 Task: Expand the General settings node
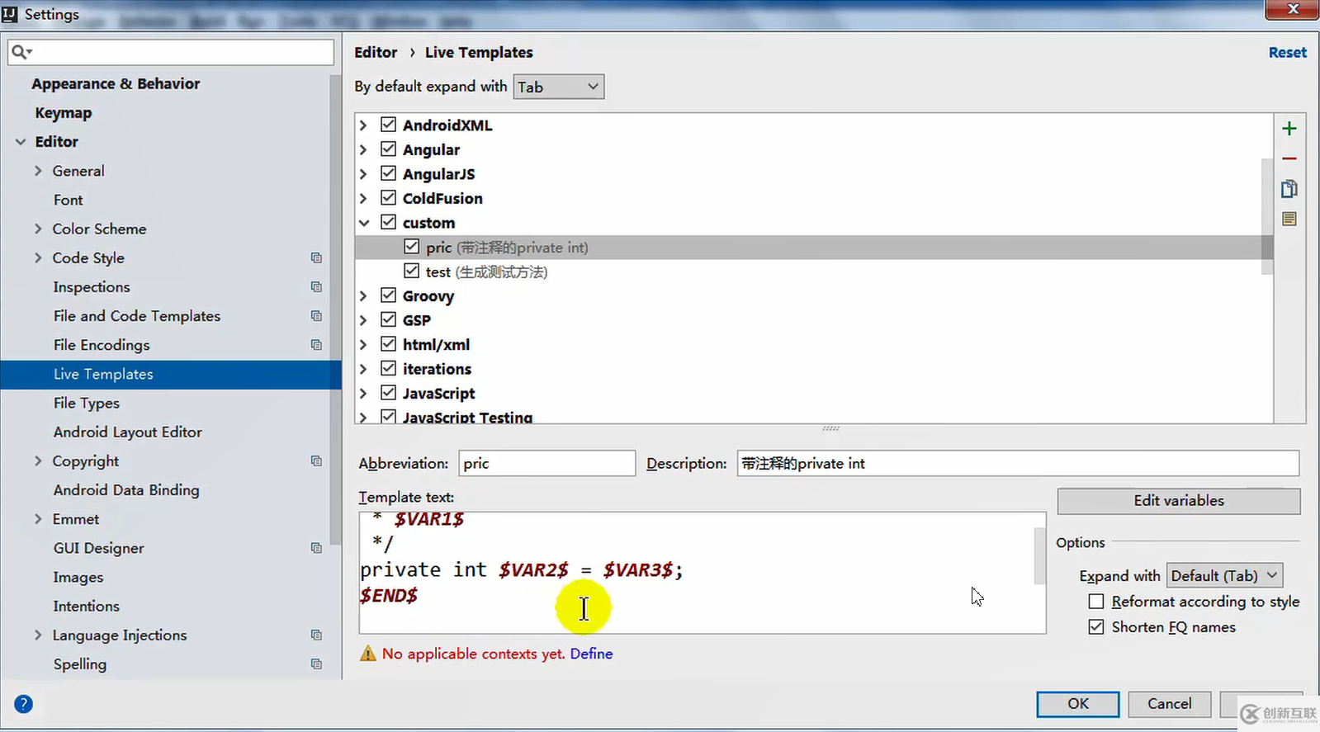pyautogui.click(x=38, y=171)
